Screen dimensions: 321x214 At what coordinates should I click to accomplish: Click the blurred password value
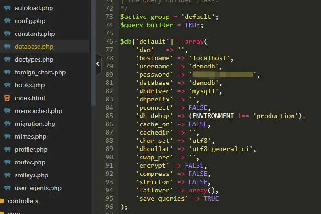pyautogui.click(x=223, y=74)
